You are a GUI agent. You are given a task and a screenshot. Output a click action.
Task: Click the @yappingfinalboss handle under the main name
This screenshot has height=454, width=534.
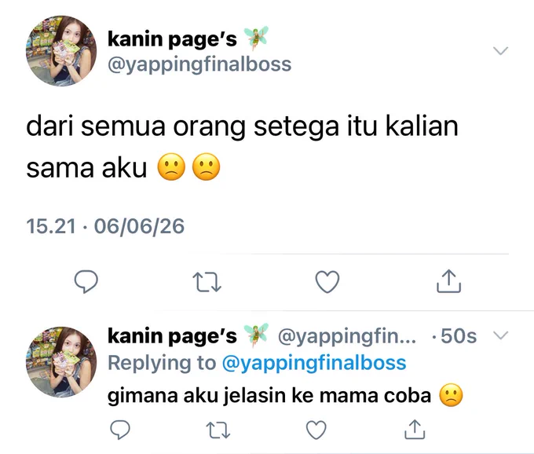point(199,64)
